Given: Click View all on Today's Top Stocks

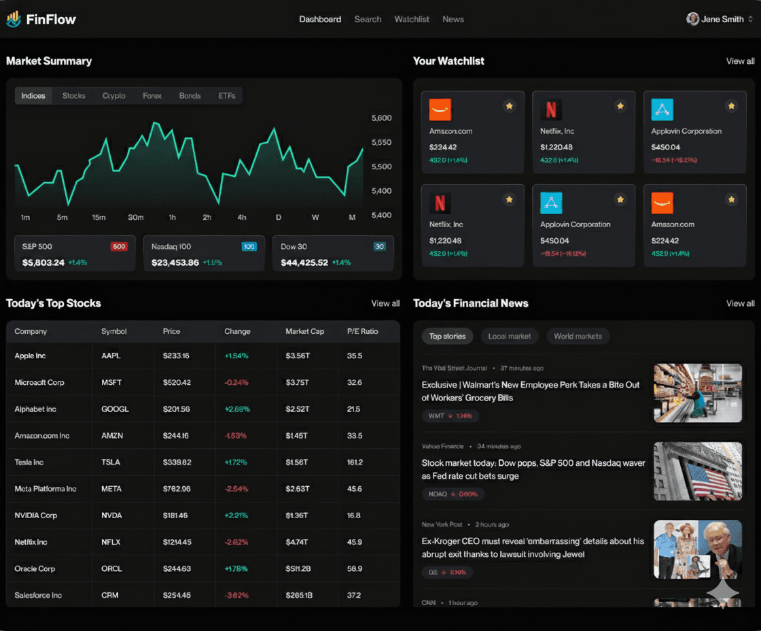Looking at the screenshot, I should [385, 303].
